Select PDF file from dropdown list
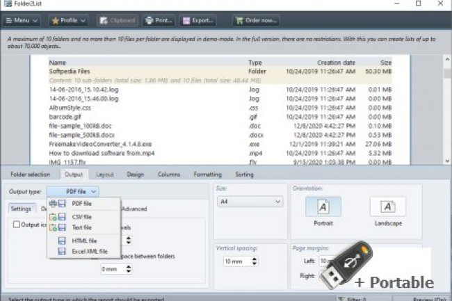The height and width of the screenshot is (301, 452). [x=83, y=204]
